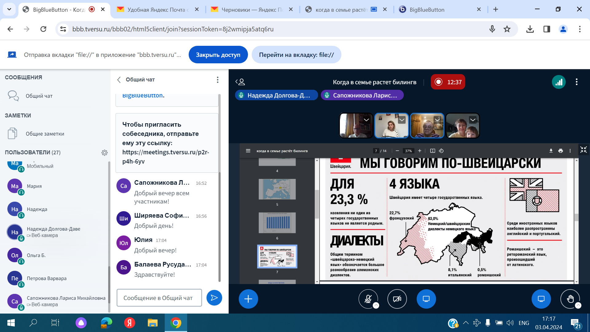Switch to second BigBlueButton tab
Viewport: 590px width, 332px height.
tap(439, 10)
